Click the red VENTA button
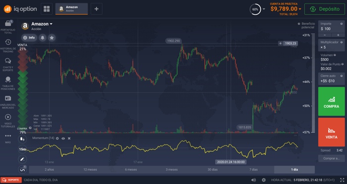 [331, 132]
